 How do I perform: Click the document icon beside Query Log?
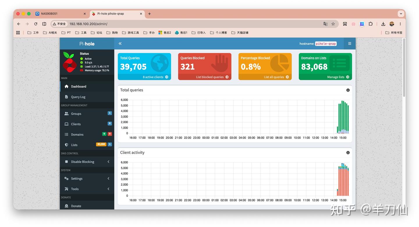pos(66,97)
